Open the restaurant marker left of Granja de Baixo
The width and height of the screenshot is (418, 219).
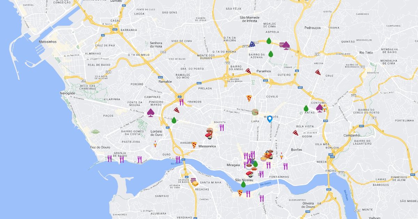[109, 159]
